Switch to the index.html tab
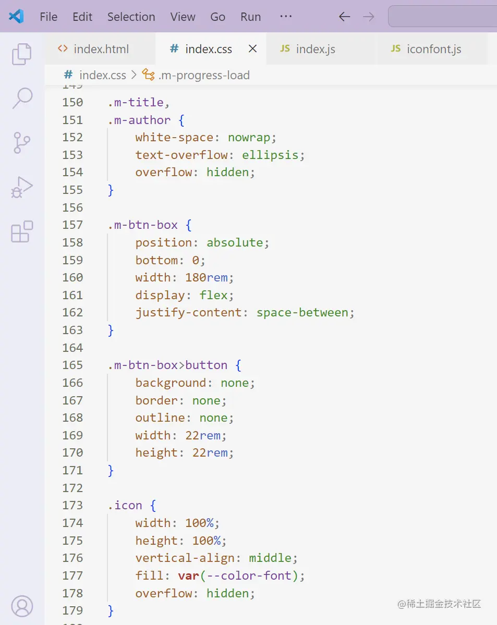Viewport: 497px width, 625px height. [x=100, y=48]
